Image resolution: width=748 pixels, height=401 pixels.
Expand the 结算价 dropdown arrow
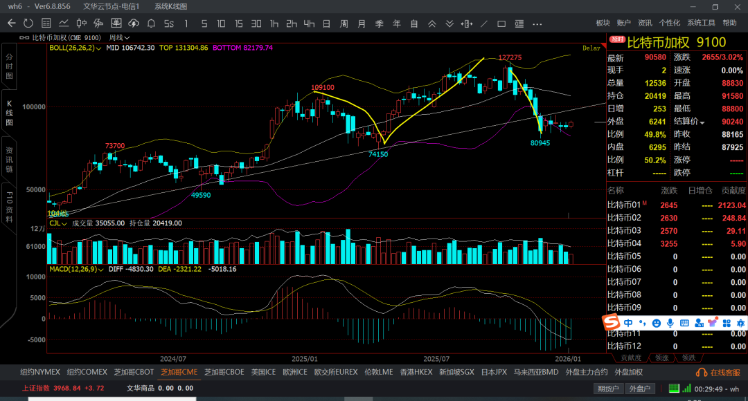click(x=702, y=122)
